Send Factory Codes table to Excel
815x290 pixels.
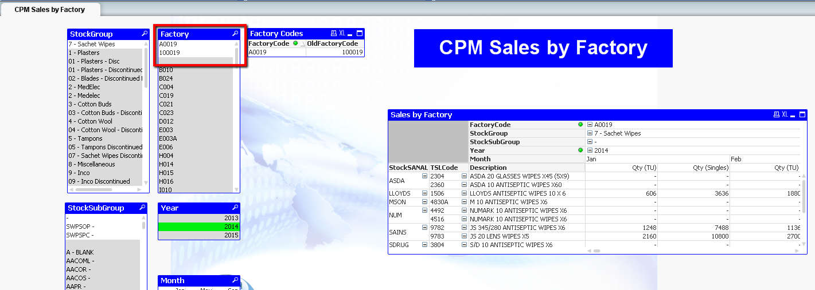coord(342,34)
